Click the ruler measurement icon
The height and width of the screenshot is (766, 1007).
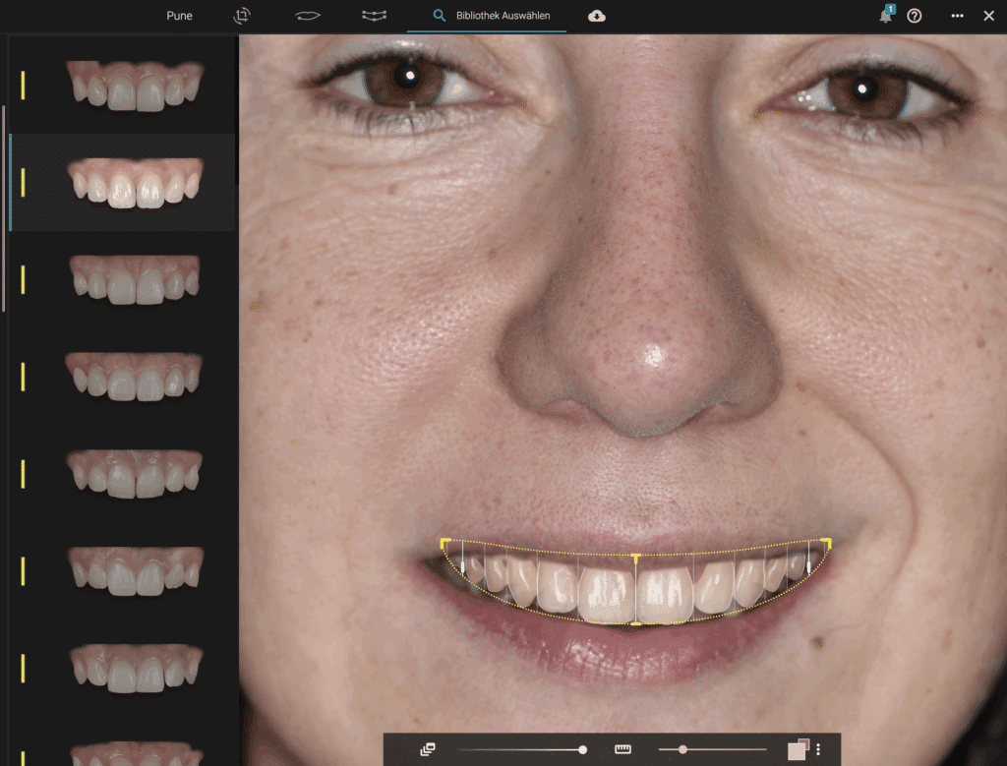[622, 749]
